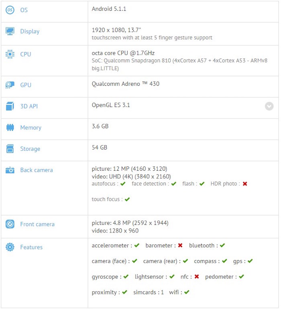
Task: Click the Back camera icon
Action: [x=10, y=170]
